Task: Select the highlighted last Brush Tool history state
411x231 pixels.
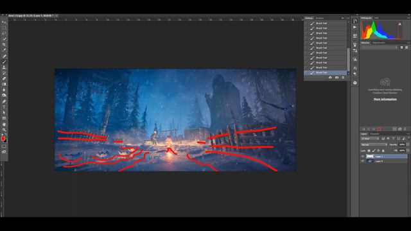Action: [326, 73]
